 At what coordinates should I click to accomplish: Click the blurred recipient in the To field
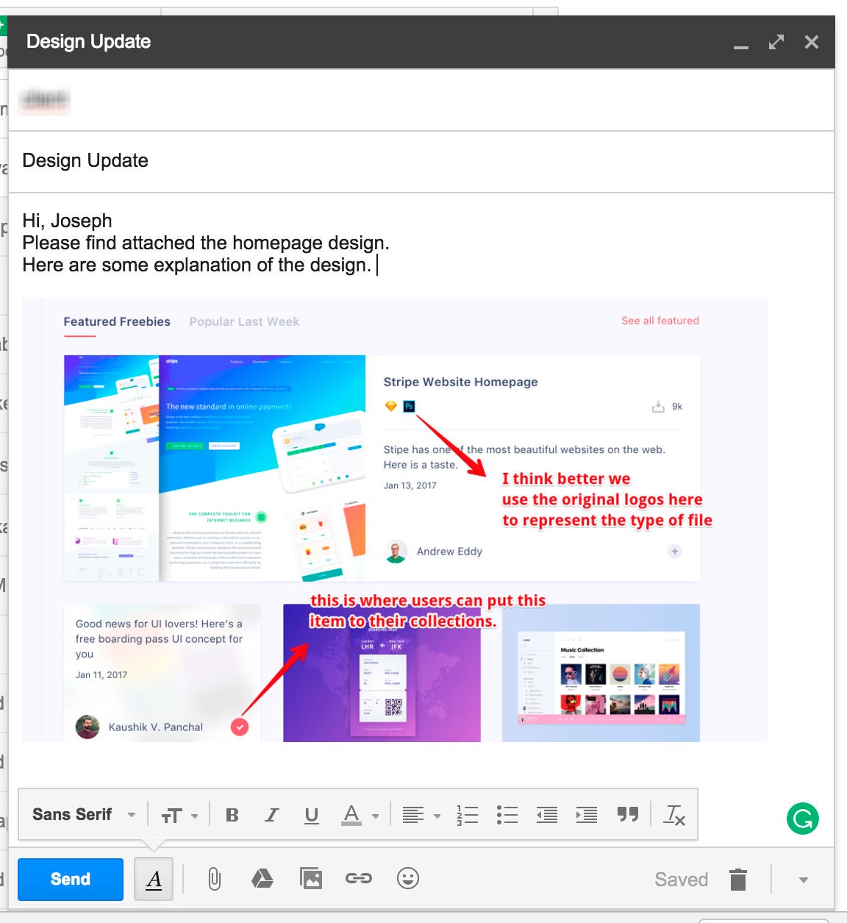pos(44,99)
